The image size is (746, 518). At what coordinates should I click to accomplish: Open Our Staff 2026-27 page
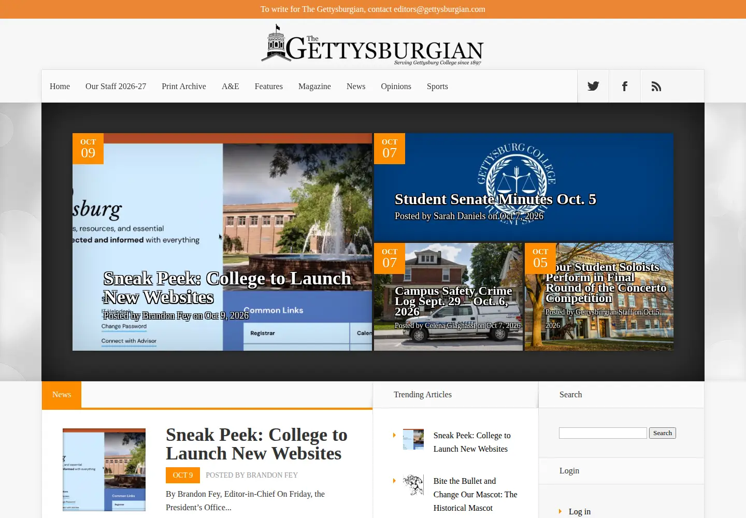coord(116,87)
